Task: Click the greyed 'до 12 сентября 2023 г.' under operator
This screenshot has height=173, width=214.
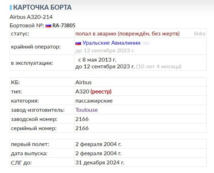Action: click(x=105, y=51)
